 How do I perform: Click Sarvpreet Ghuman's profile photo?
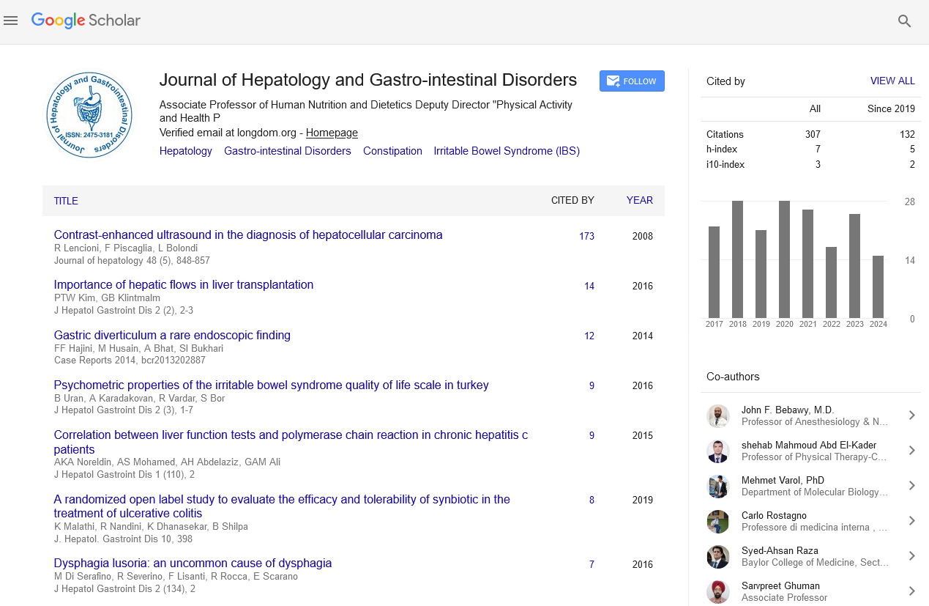(x=717, y=591)
